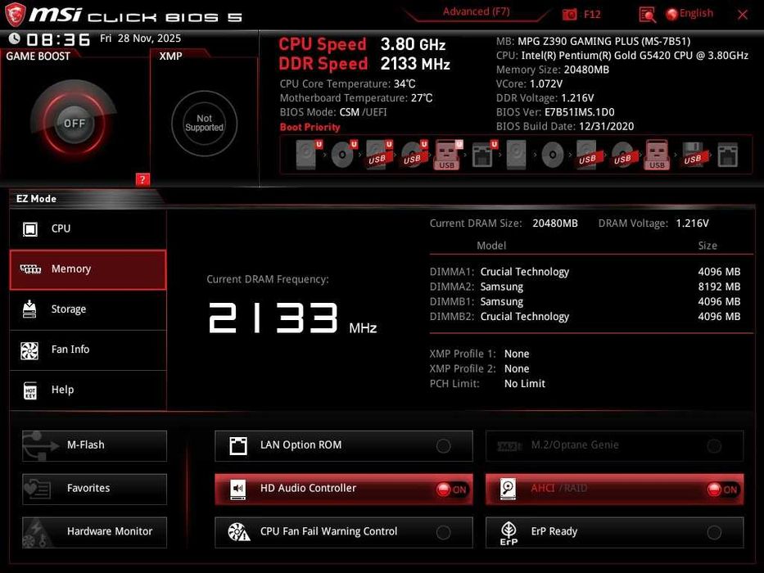Click the Boot Priority label

[x=310, y=127]
